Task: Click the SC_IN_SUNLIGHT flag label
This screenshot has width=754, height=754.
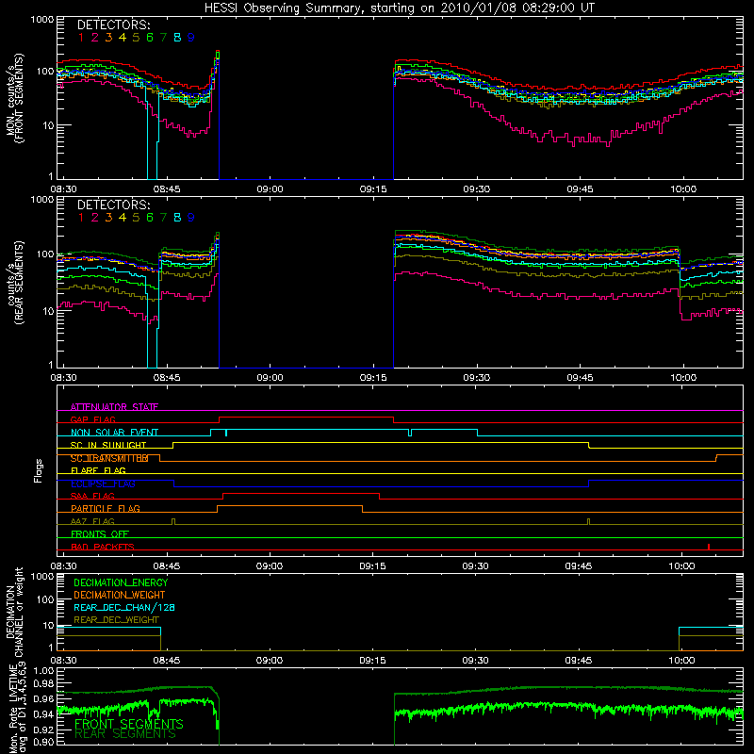Action: coord(108,445)
